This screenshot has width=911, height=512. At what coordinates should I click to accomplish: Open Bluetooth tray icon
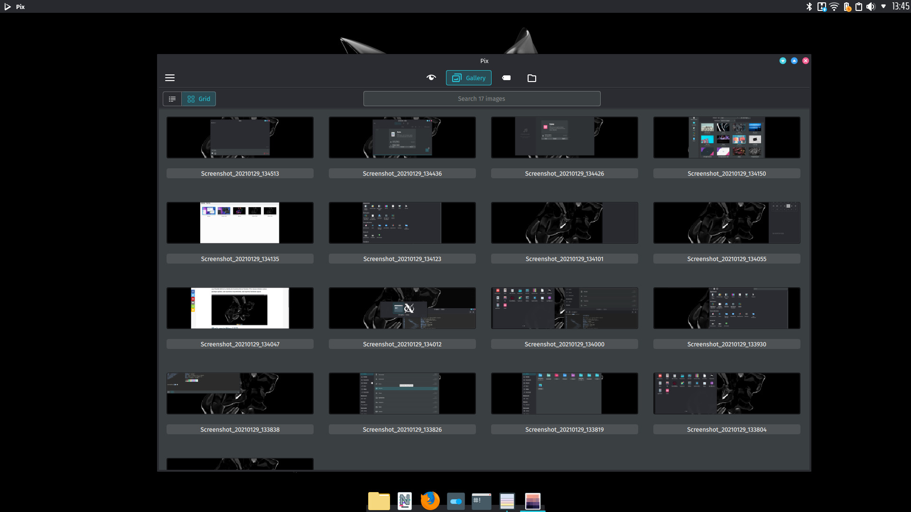click(x=809, y=7)
